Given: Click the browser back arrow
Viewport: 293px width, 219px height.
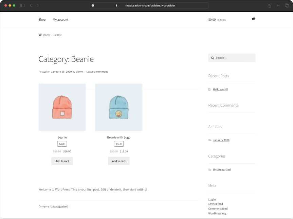Looking at the screenshot, I should point(31,5).
